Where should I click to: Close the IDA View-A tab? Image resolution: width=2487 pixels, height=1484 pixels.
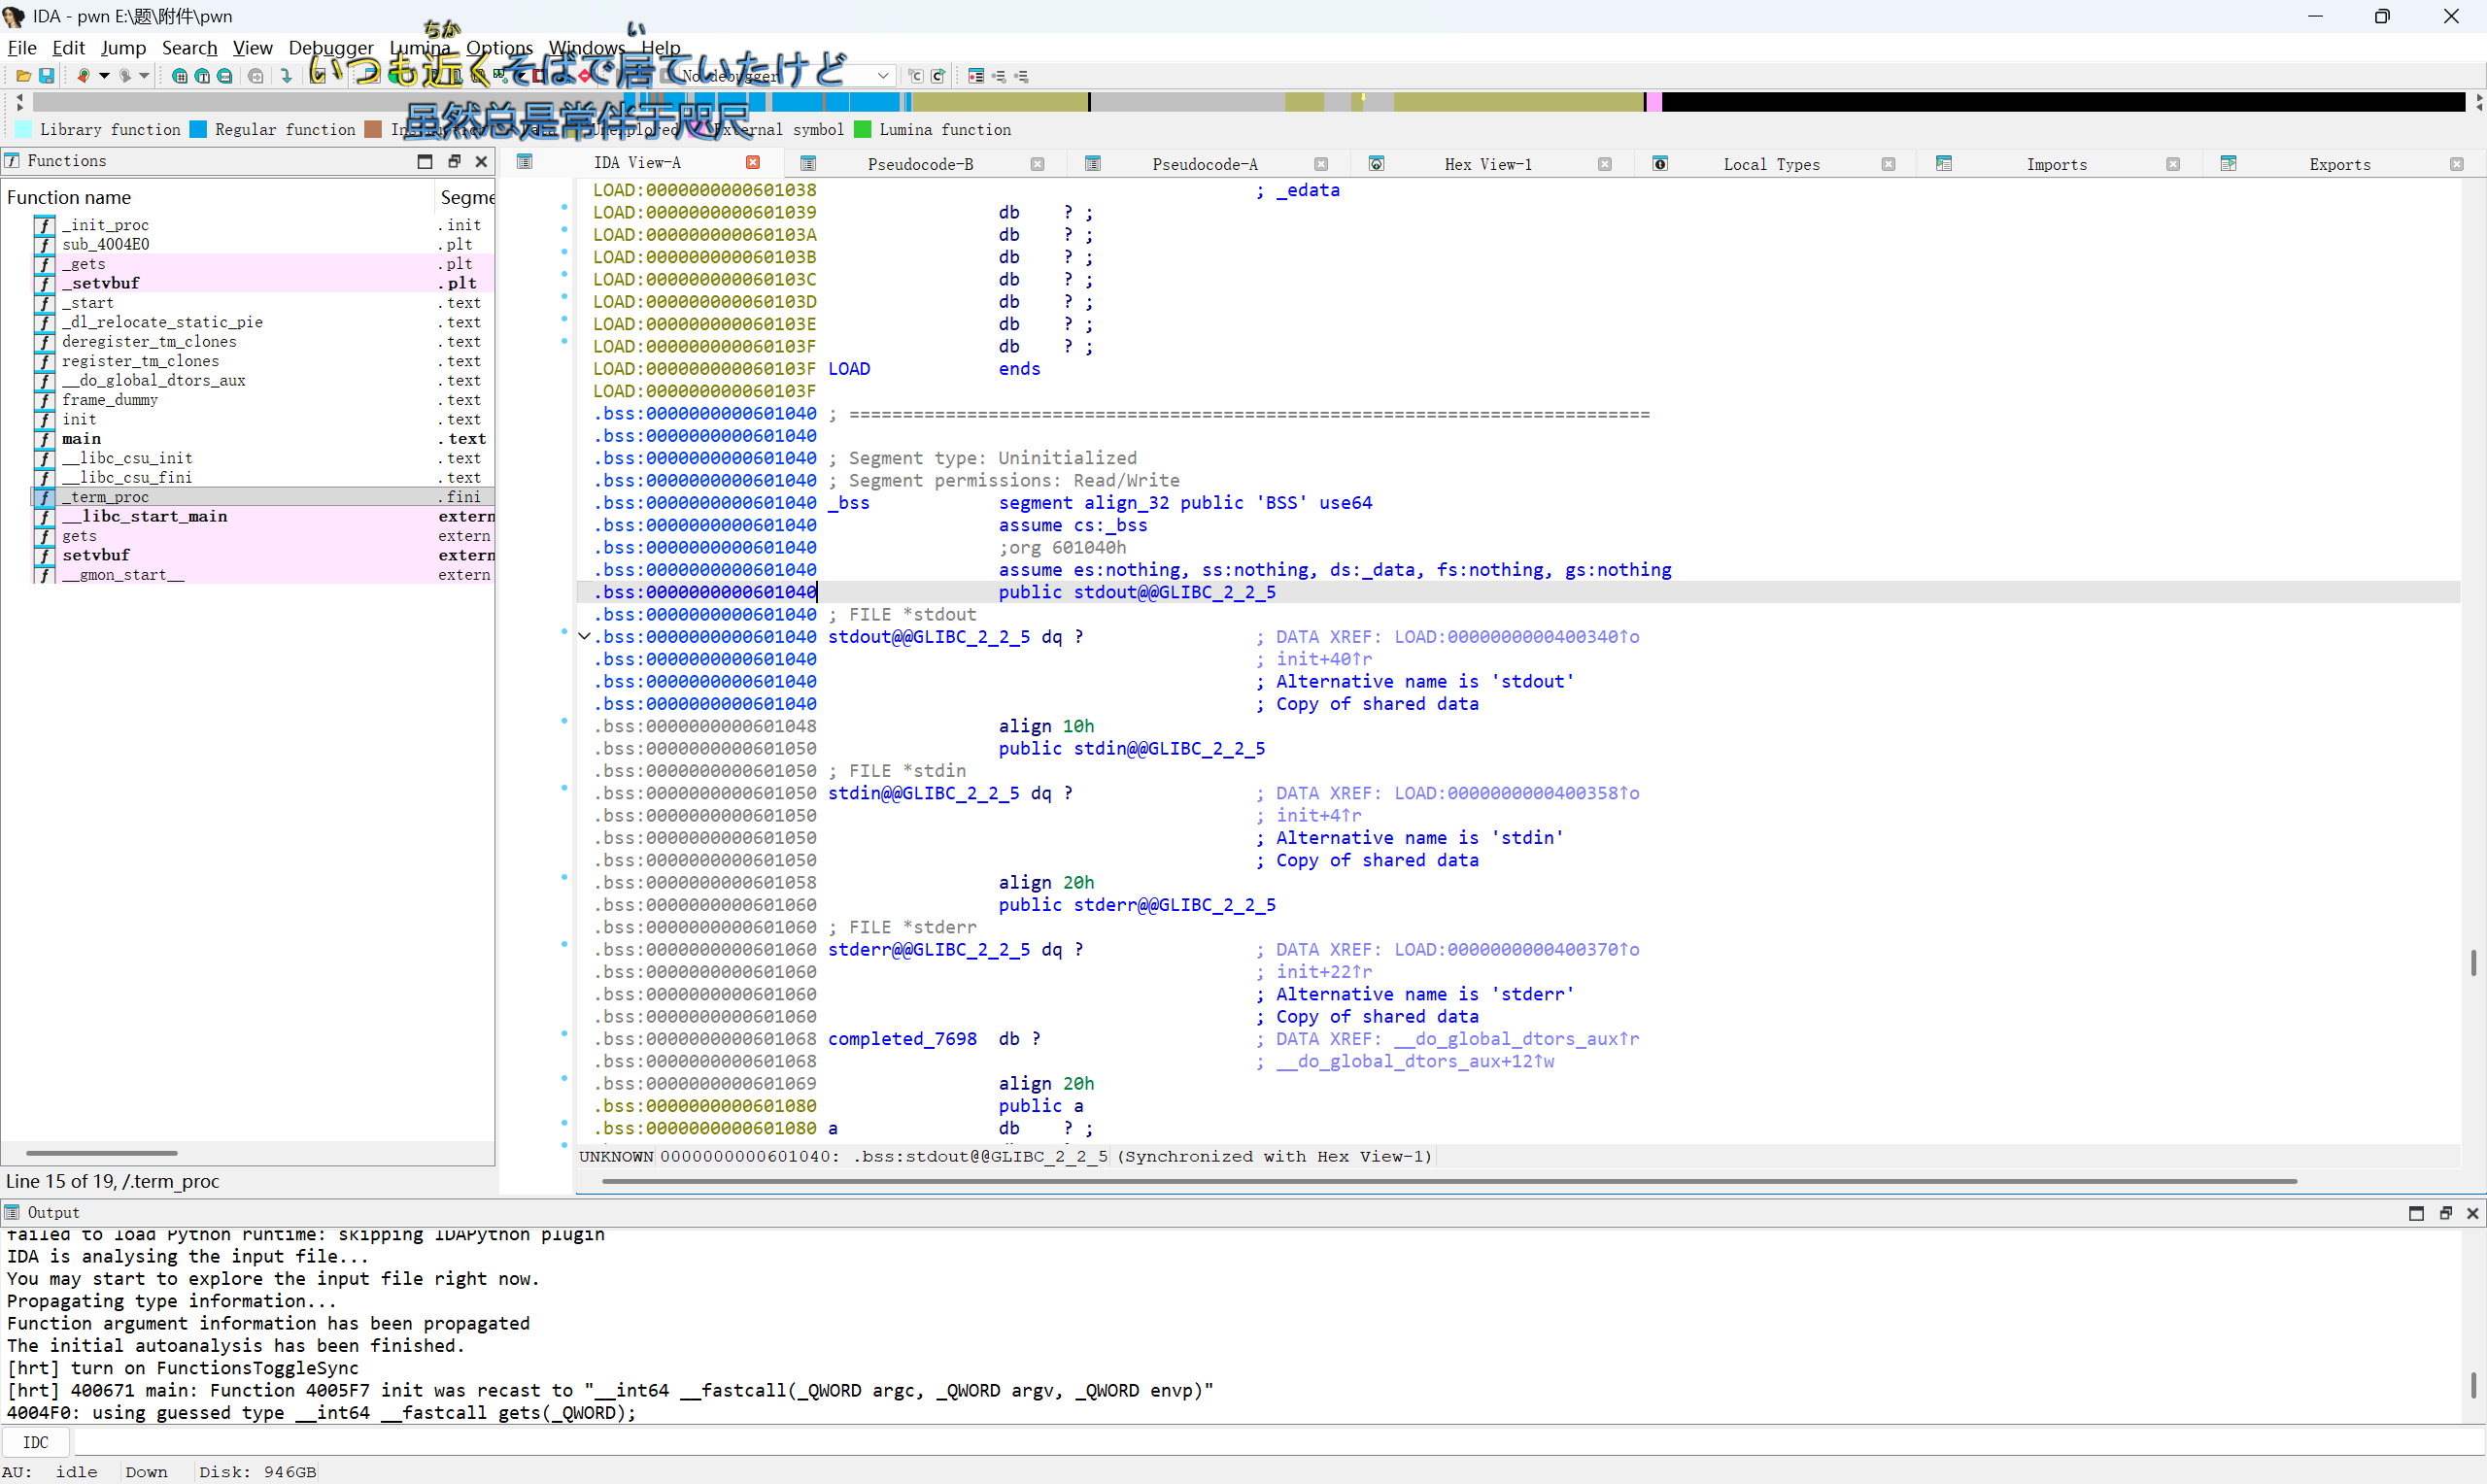(753, 163)
